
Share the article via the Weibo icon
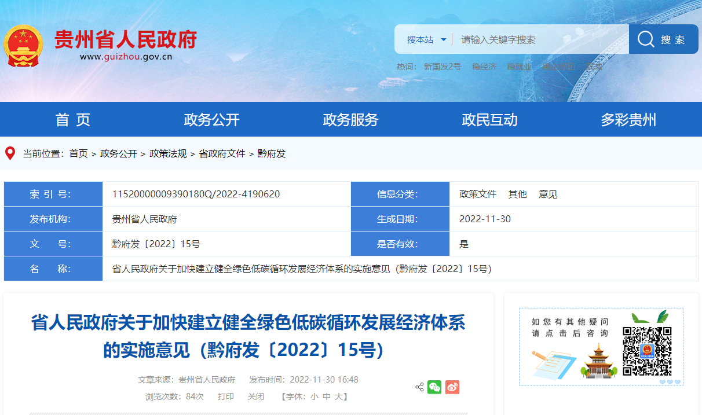pos(452,387)
